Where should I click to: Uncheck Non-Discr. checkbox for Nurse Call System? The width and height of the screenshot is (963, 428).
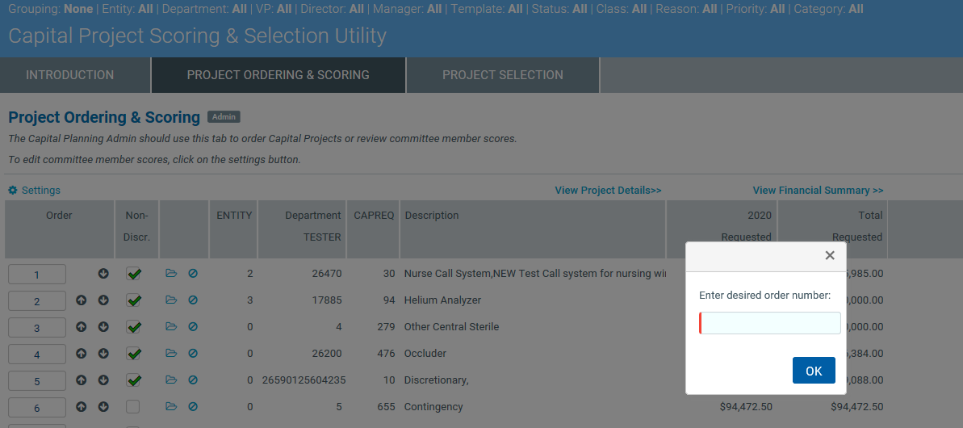pos(134,275)
